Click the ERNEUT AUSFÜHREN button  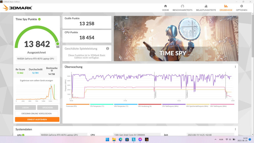[37, 119]
